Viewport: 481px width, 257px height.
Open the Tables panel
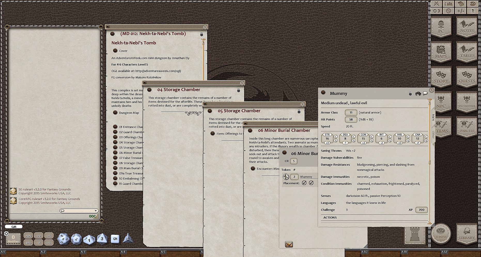click(x=467, y=52)
